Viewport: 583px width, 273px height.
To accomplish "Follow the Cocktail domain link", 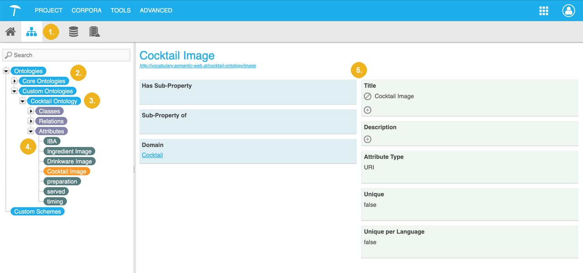I will click(152, 155).
